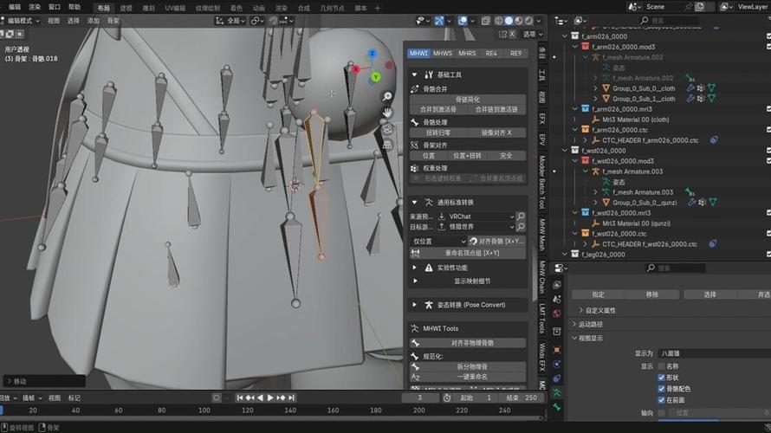The height and width of the screenshot is (433, 771).
Task: Toggle 骨骼配色 checkbox
Action: pos(661,389)
